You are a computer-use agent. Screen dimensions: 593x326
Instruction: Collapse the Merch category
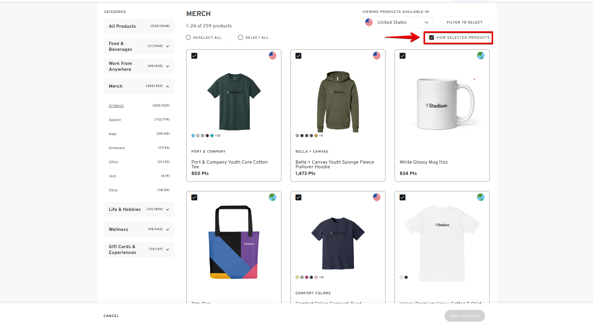[168, 86]
